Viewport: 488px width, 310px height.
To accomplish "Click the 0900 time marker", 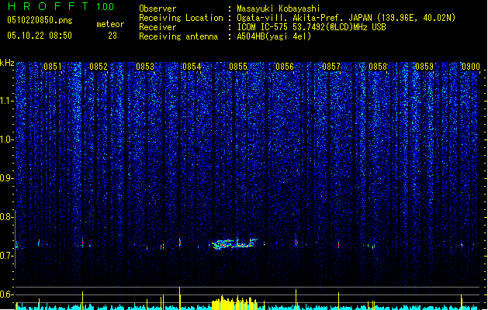I will 471,67.
